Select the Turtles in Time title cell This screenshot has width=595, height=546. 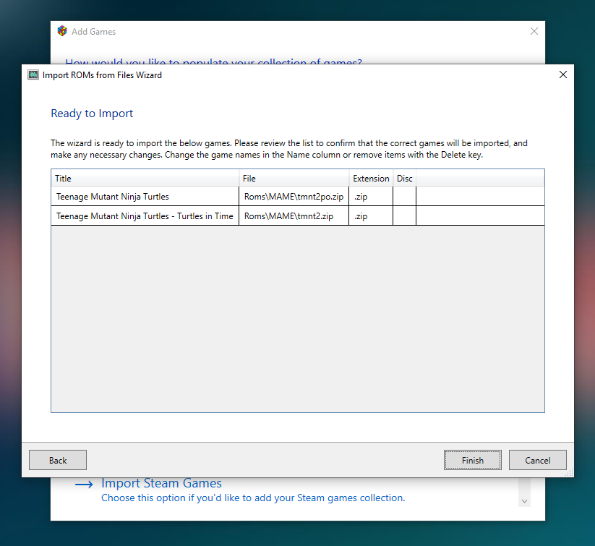coord(145,216)
